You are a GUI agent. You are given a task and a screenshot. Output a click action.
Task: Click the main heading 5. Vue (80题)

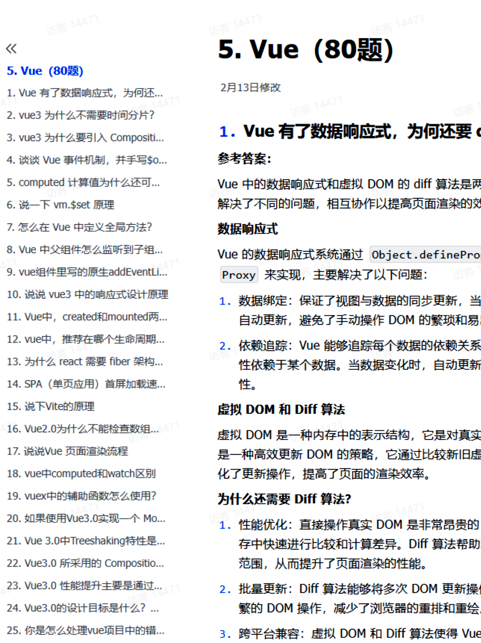click(306, 50)
